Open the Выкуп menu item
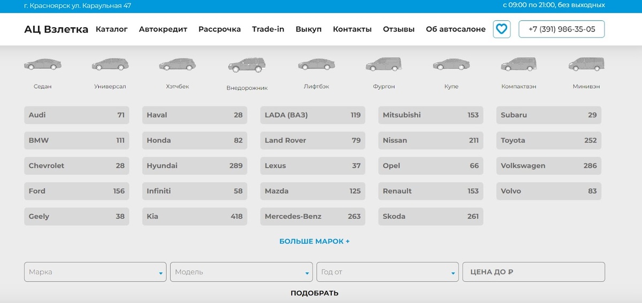 (309, 29)
